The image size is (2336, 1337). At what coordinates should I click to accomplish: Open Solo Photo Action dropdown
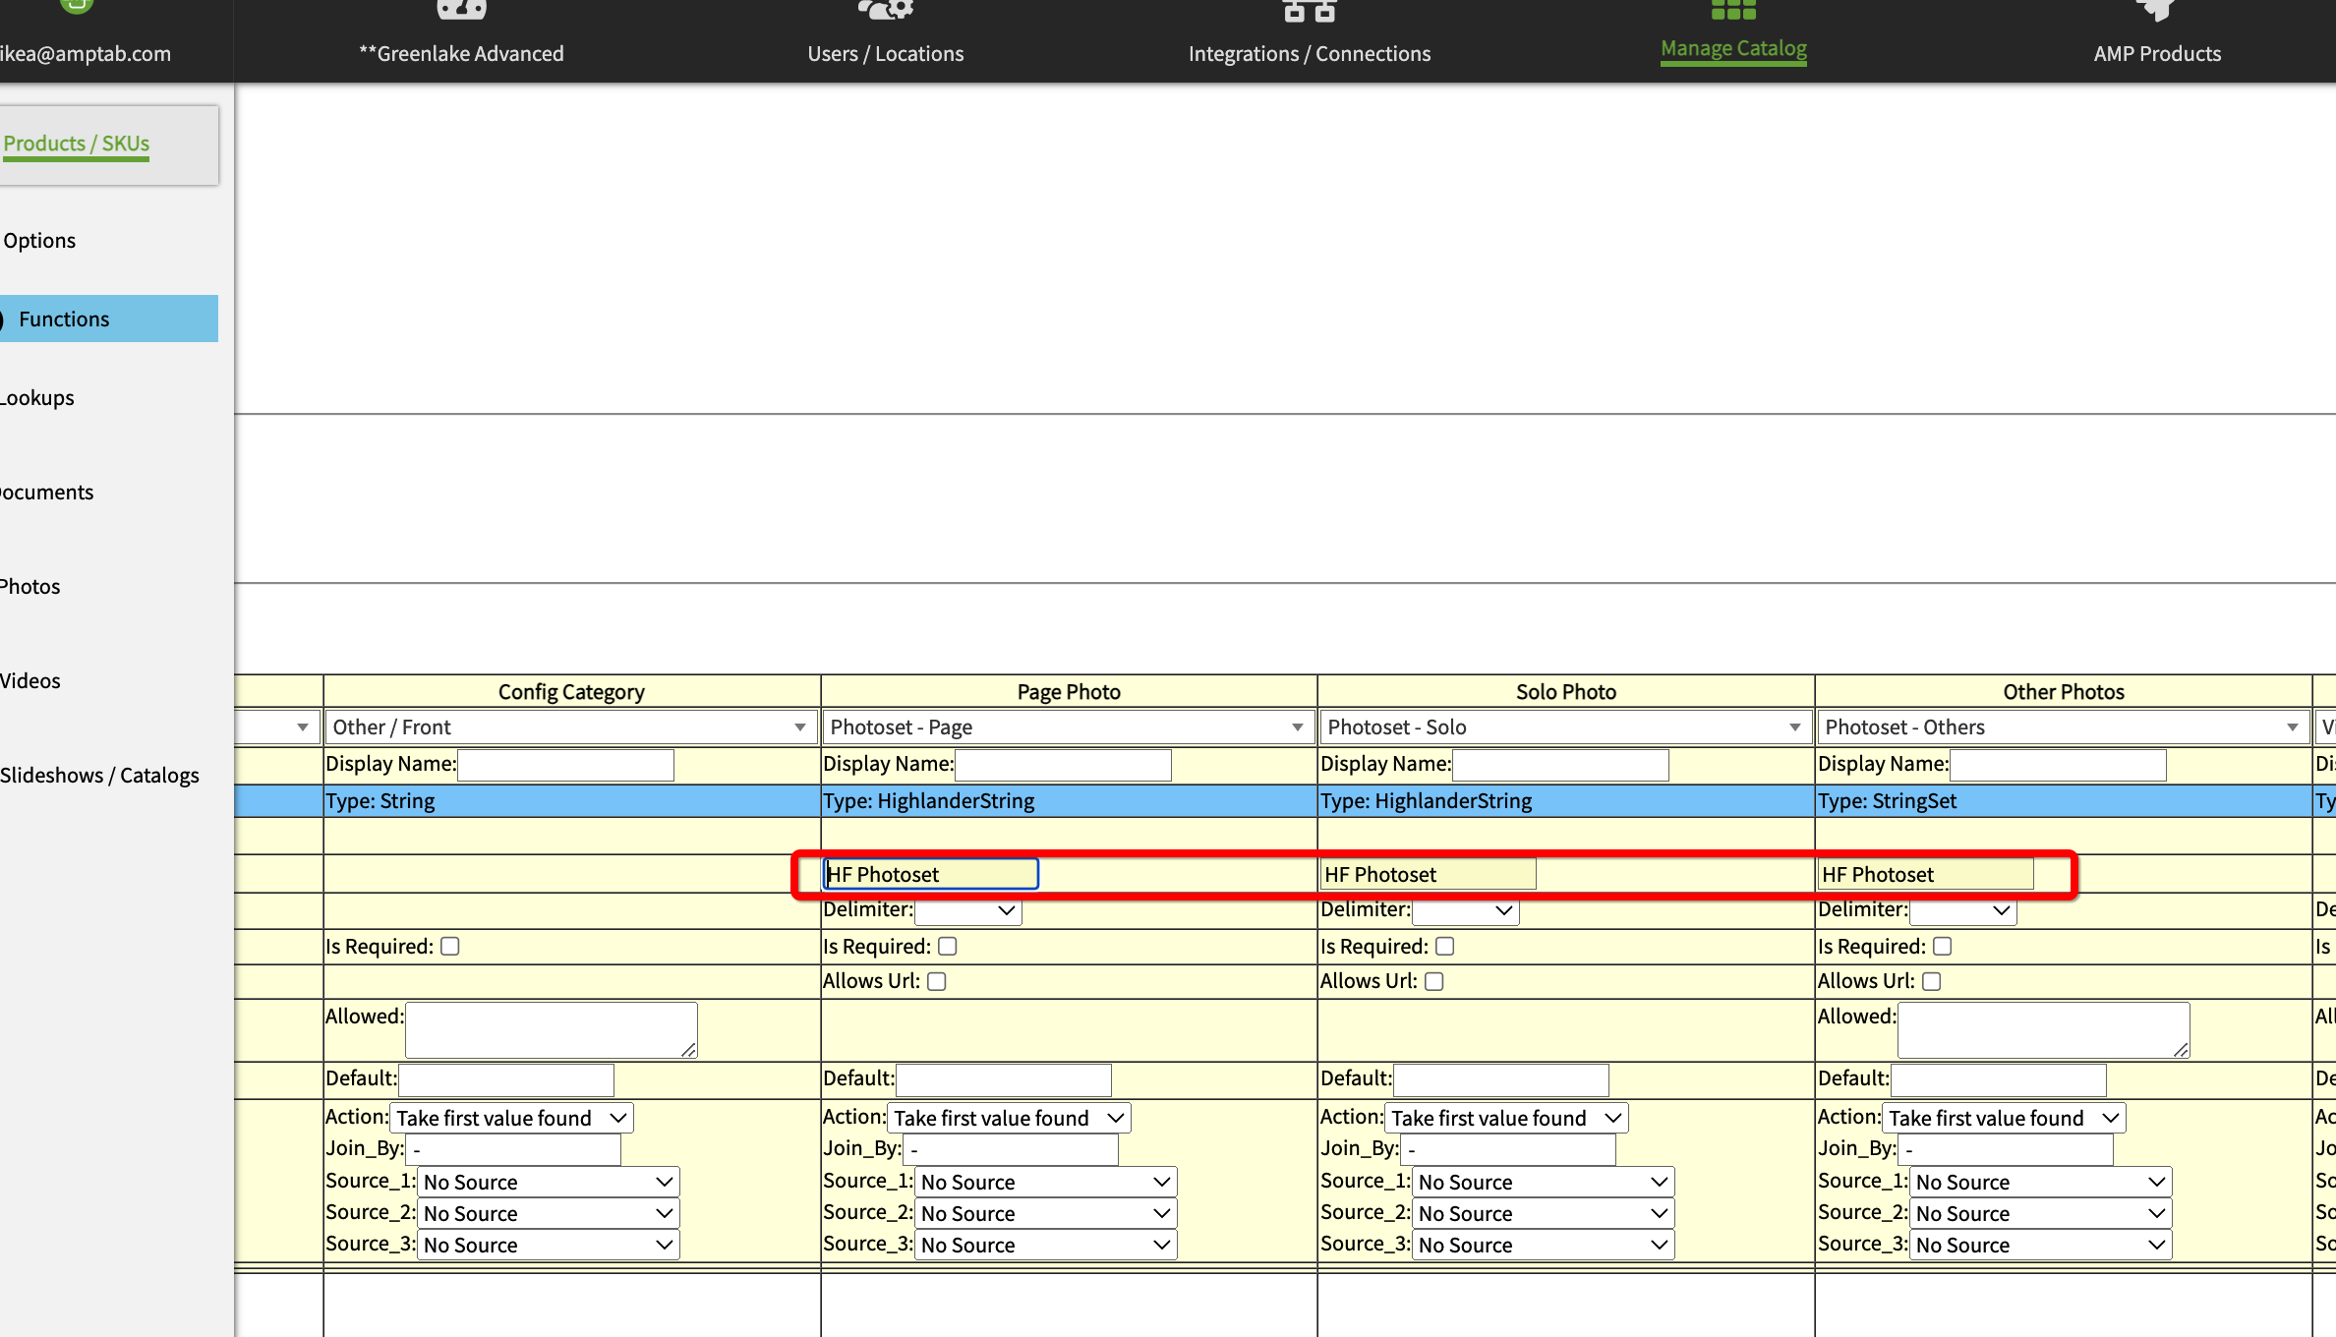pos(1506,1118)
